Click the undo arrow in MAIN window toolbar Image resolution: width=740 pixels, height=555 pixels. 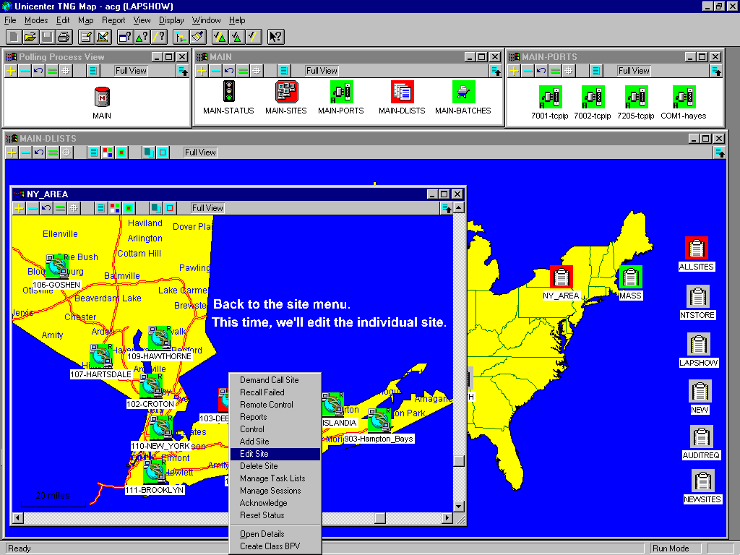click(x=229, y=71)
